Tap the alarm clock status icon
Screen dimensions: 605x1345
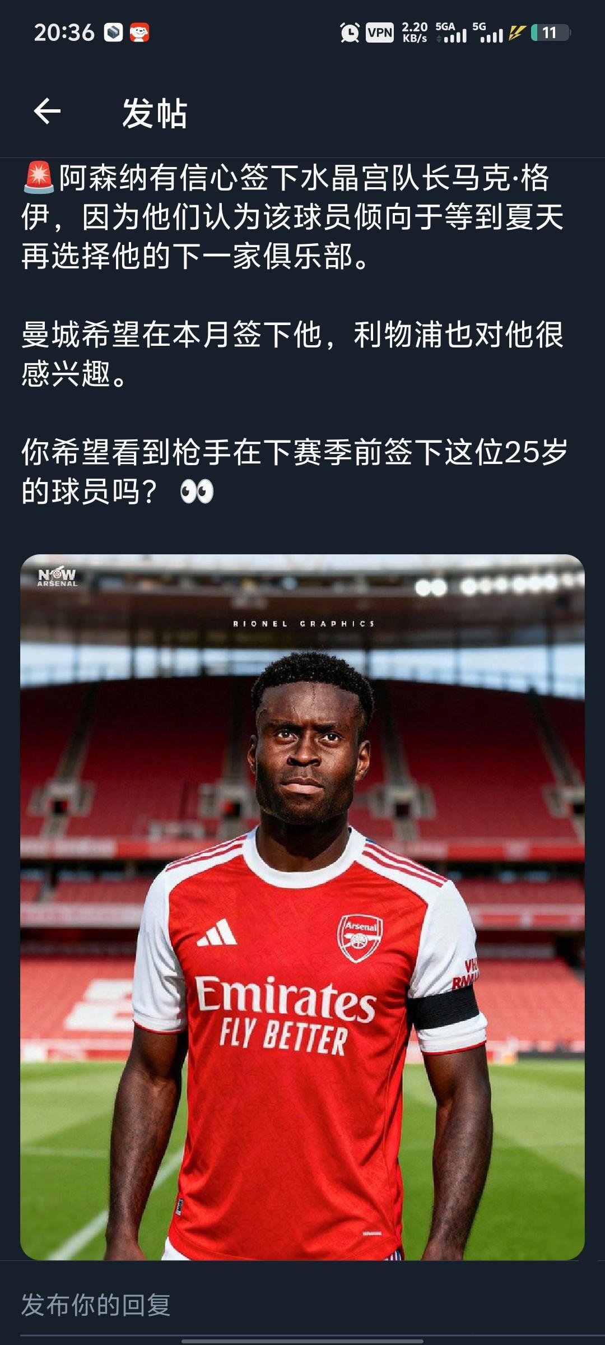[x=350, y=33]
